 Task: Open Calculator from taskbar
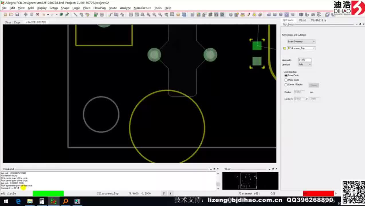[x=42, y=201]
